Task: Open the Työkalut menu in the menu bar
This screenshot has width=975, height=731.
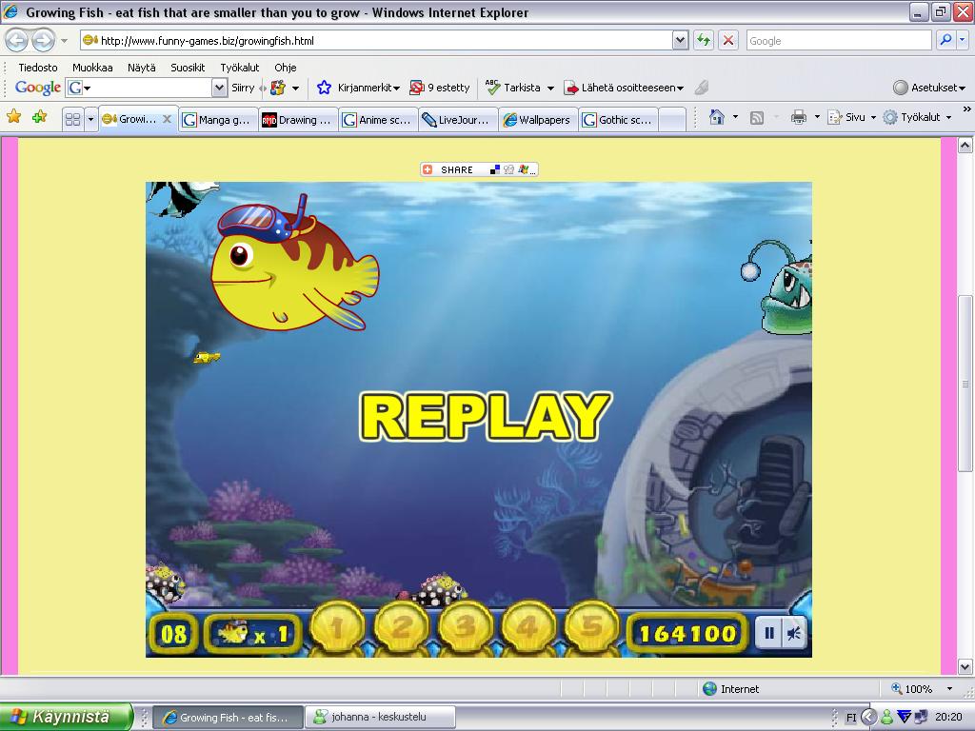Action: (x=239, y=68)
